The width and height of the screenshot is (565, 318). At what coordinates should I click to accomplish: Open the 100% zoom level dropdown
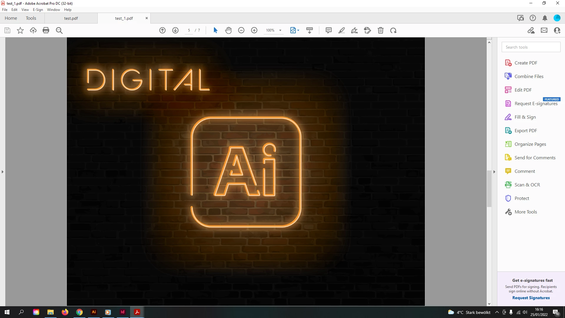(x=280, y=30)
